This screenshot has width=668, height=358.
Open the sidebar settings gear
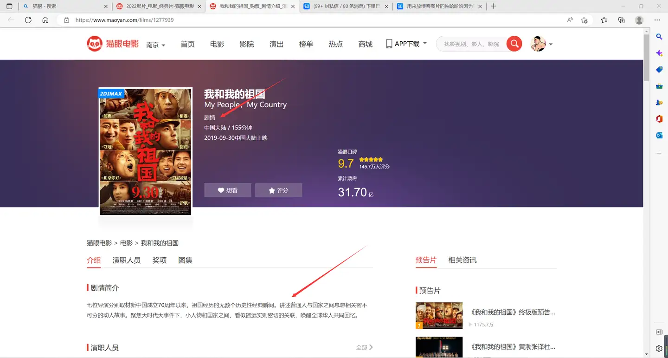659,348
